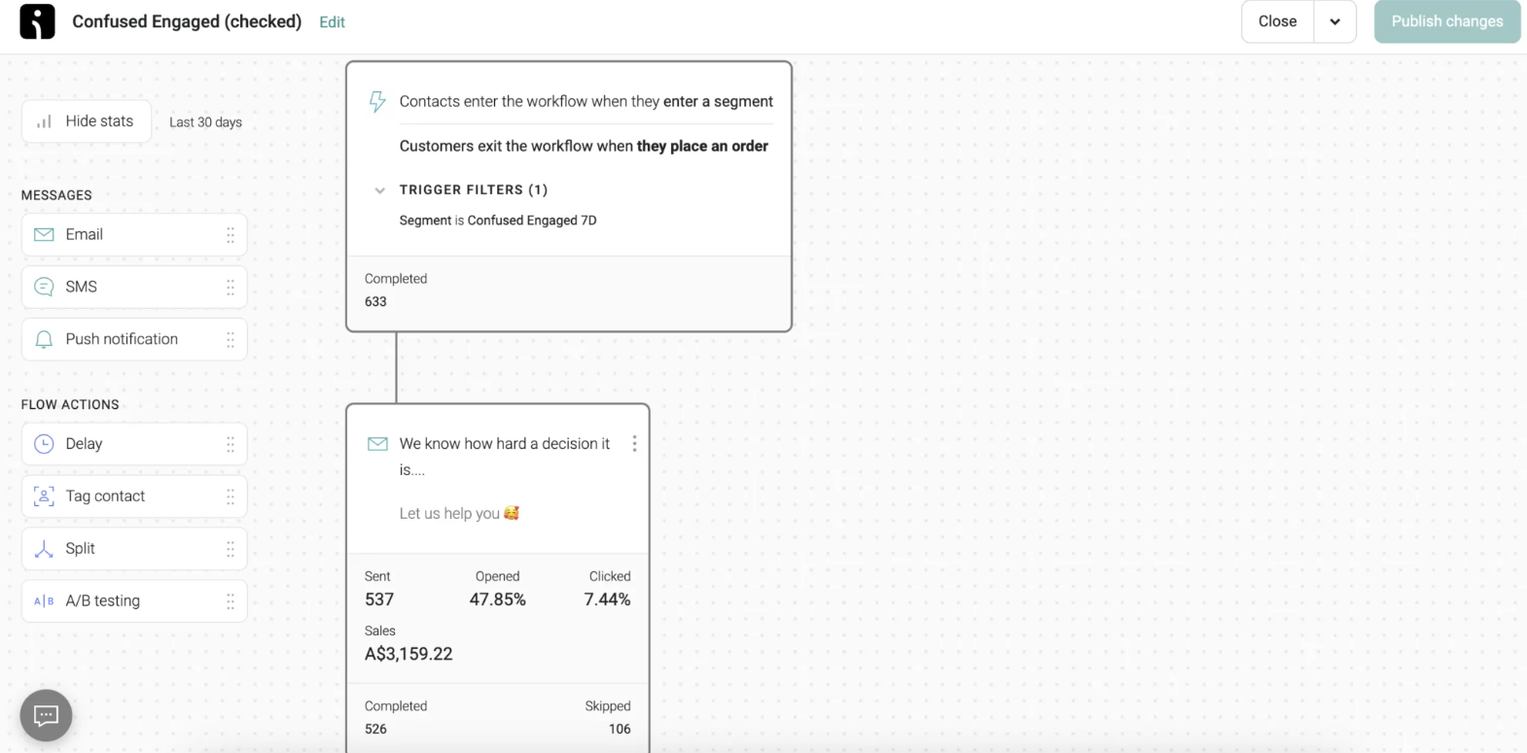Viewport: 1527px width, 753px height.
Task: Toggle the envelope icon on the email step
Action: [x=377, y=443]
